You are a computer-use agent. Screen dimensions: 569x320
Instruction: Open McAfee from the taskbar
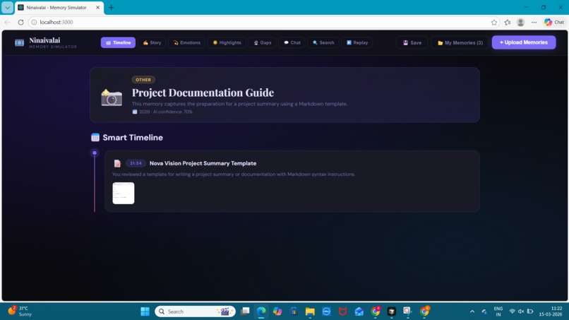pos(342,312)
